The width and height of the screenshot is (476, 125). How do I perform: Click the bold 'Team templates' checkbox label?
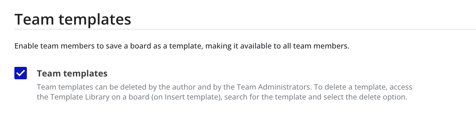(72, 73)
